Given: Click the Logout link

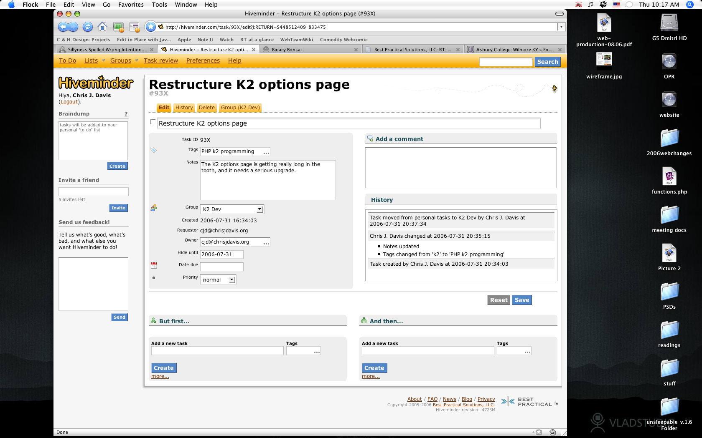Looking at the screenshot, I should pyautogui.click(x=69, y=102).
